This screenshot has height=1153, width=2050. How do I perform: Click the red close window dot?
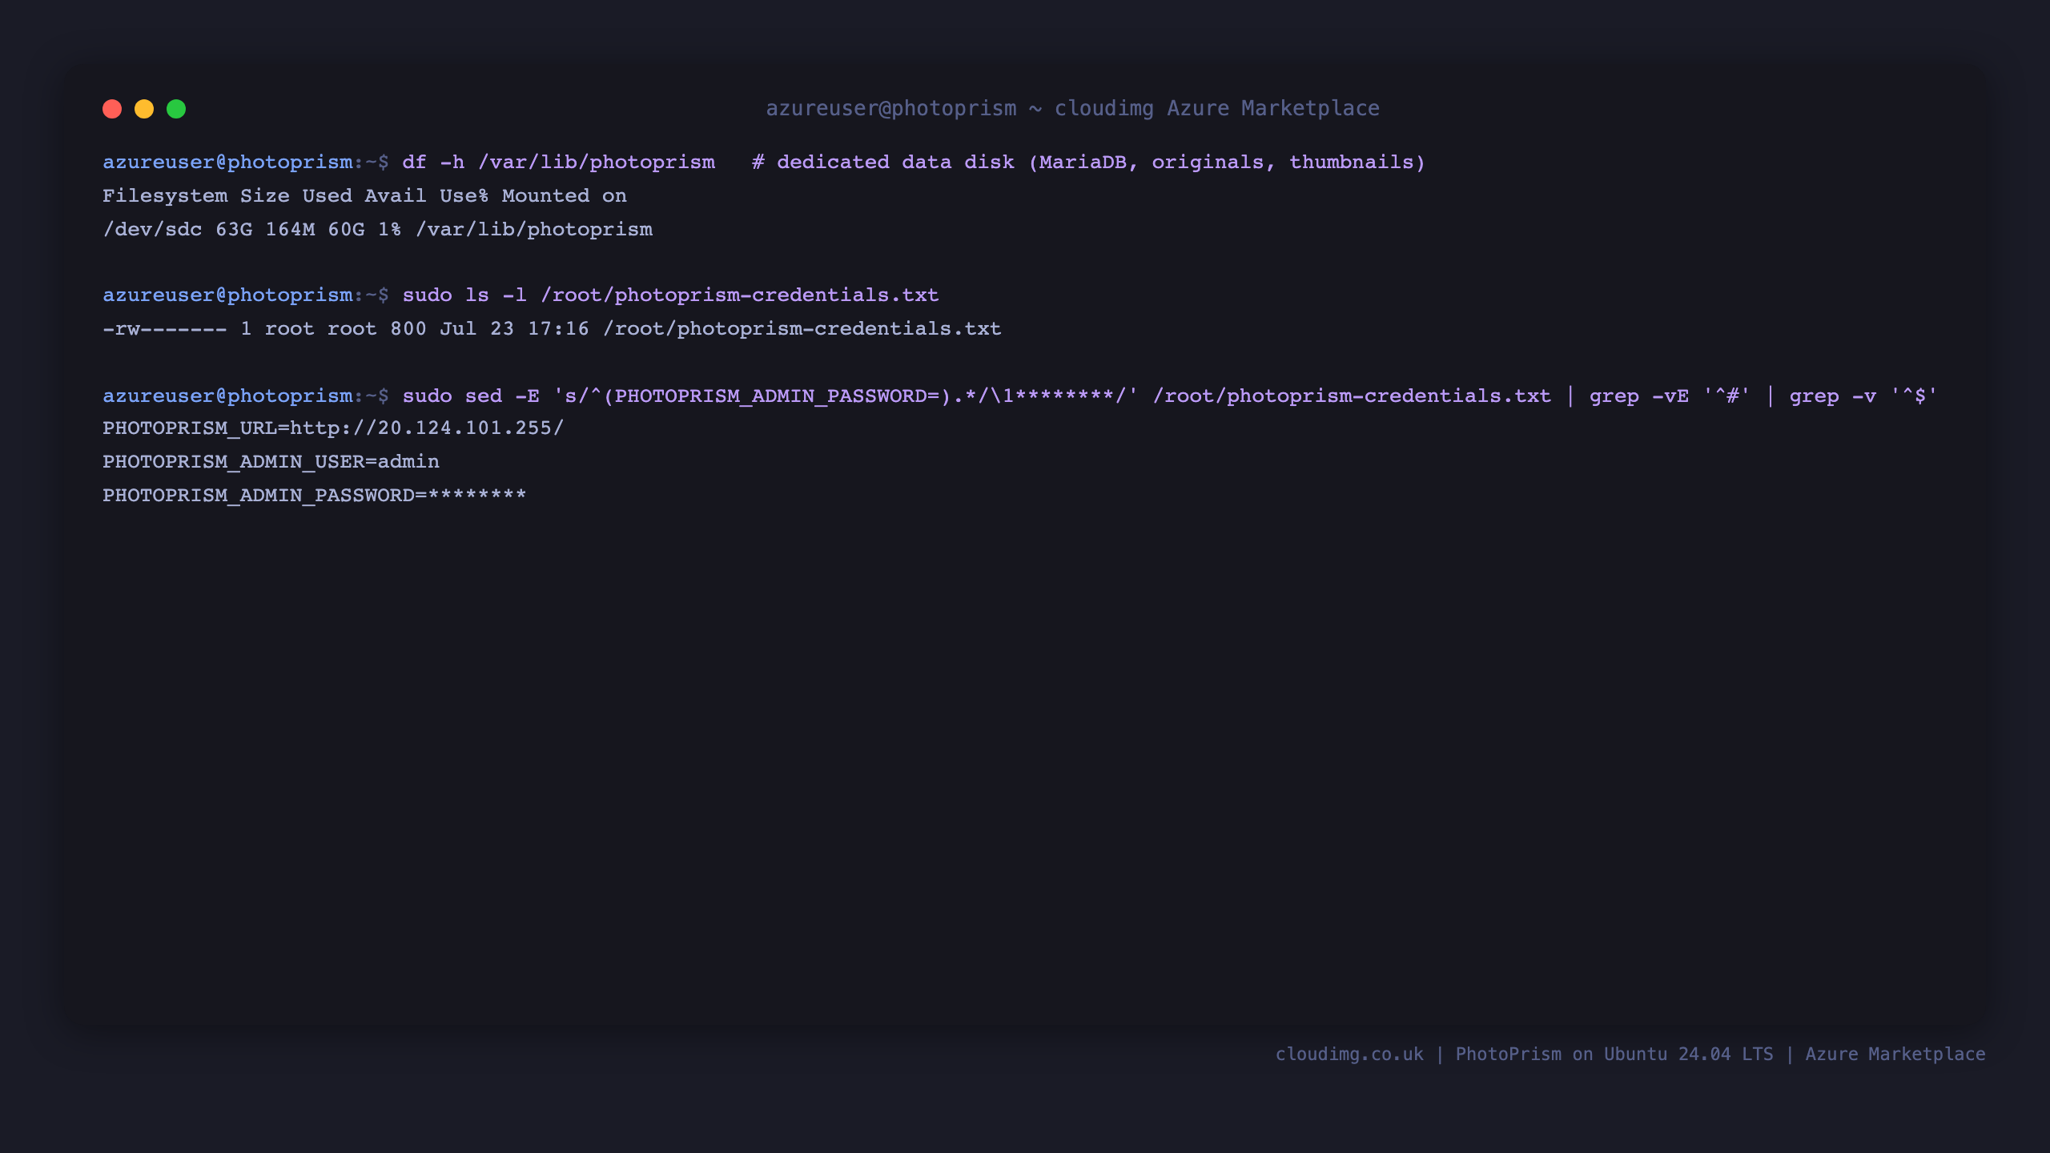point(112,109)
